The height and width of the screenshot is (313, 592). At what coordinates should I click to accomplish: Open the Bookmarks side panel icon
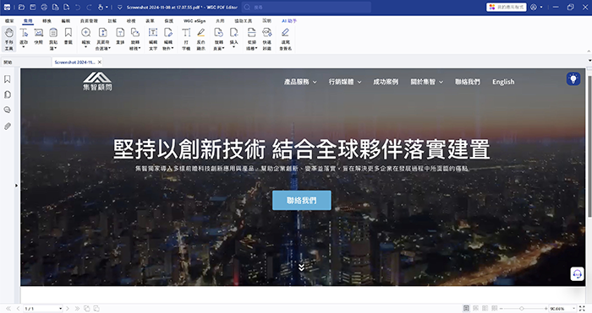coord(7,79)
